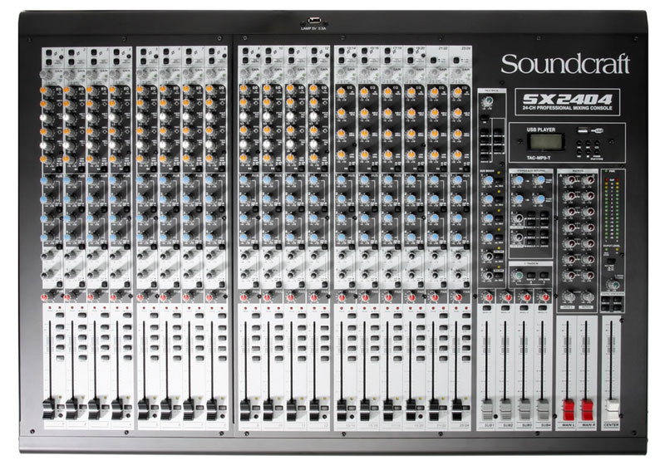Screen dimensions: 665x470
Task: Click channel 1's red pan knob
Action: [x=46, y=297]
